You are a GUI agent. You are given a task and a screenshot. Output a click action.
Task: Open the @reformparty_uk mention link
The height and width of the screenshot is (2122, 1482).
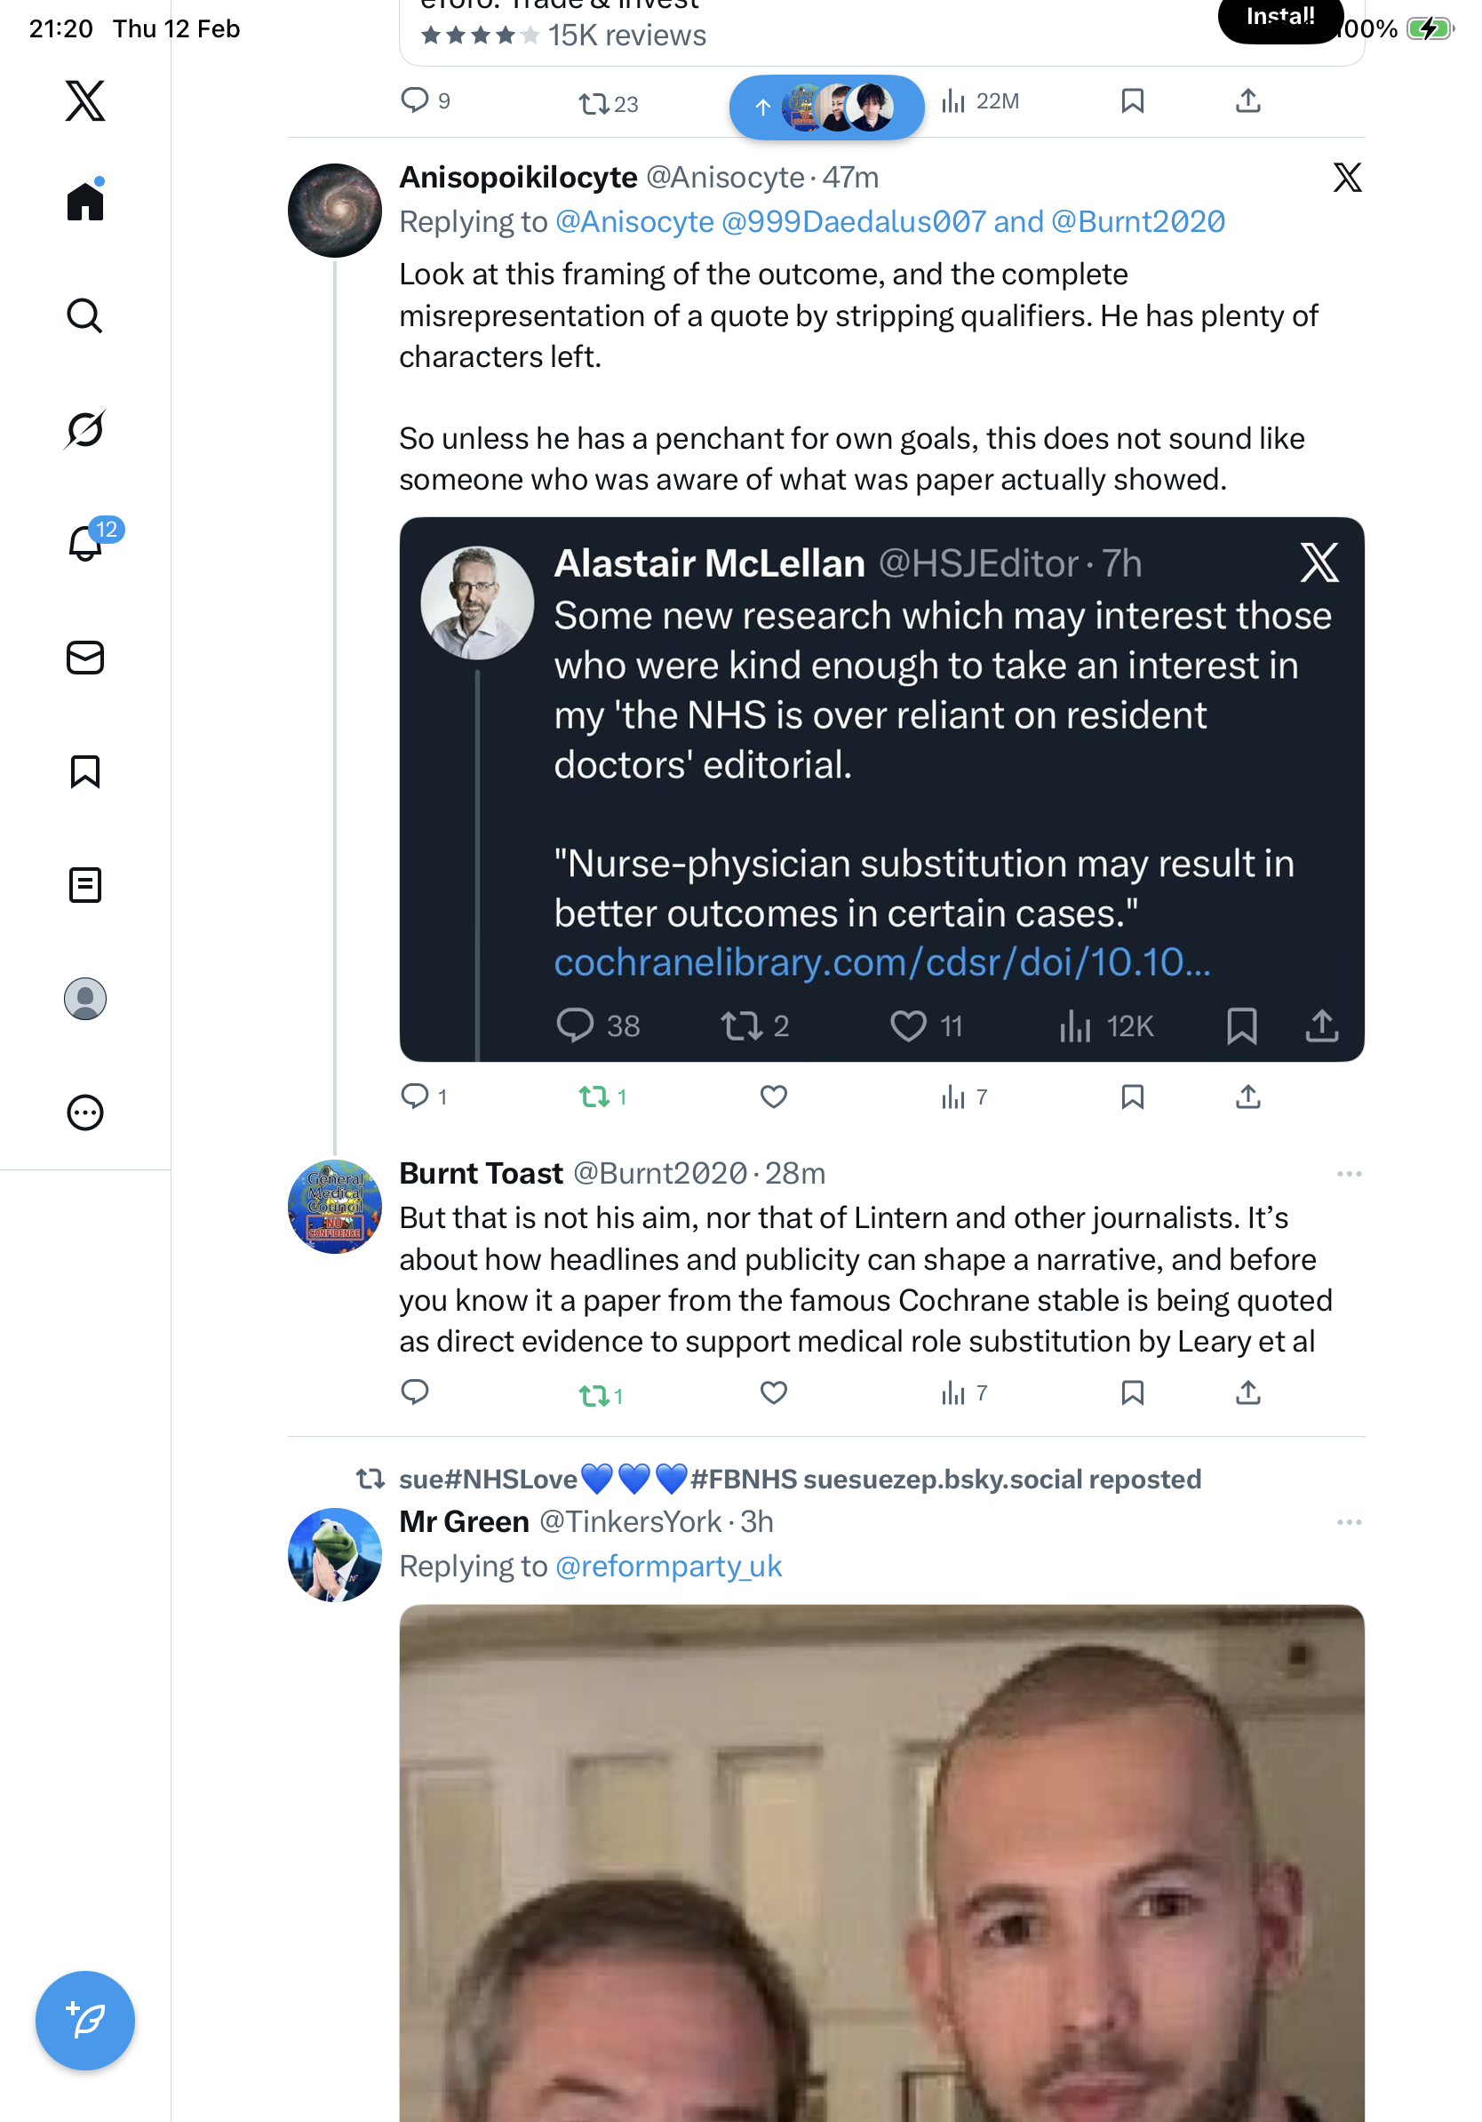[668, 1566]
